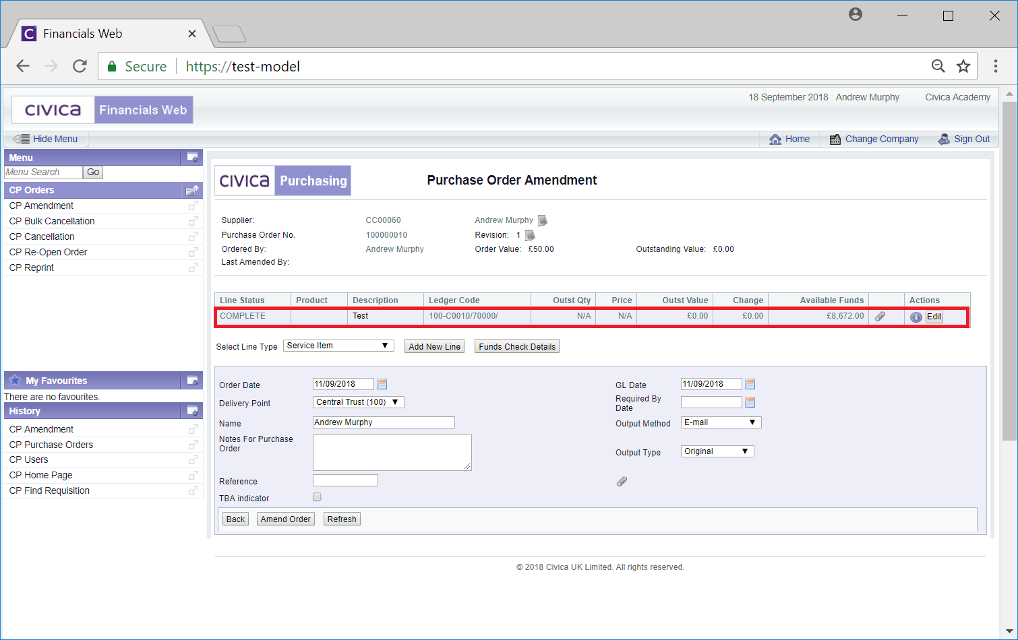Open CP Find Requisition from History

point(49,490)
